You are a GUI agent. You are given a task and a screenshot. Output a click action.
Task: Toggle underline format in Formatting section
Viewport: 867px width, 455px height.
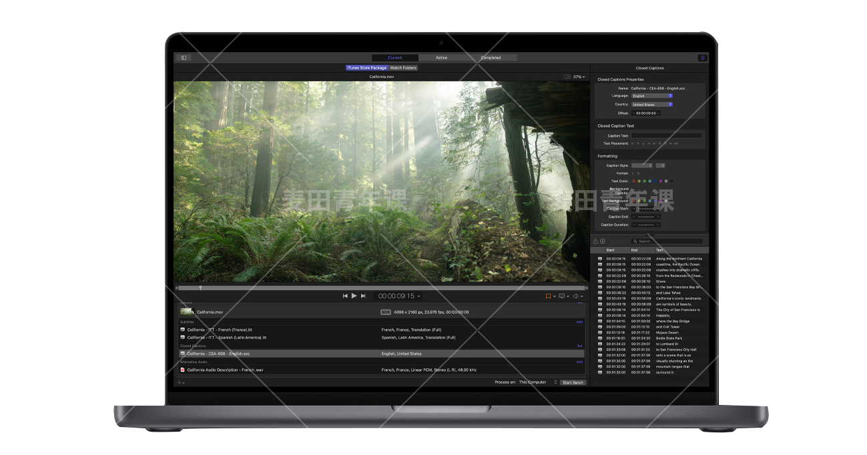[x=639, y=173]
